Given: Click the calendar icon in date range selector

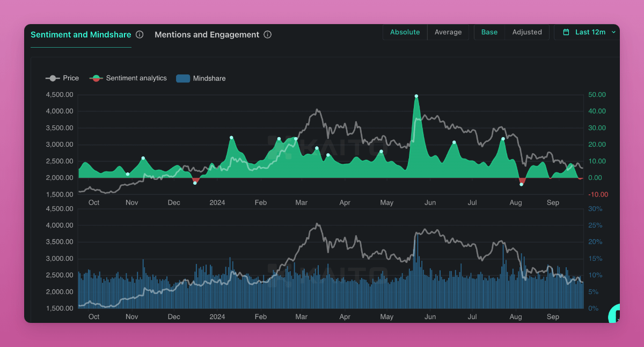Looking at the screenshot, I should point(566,32).
